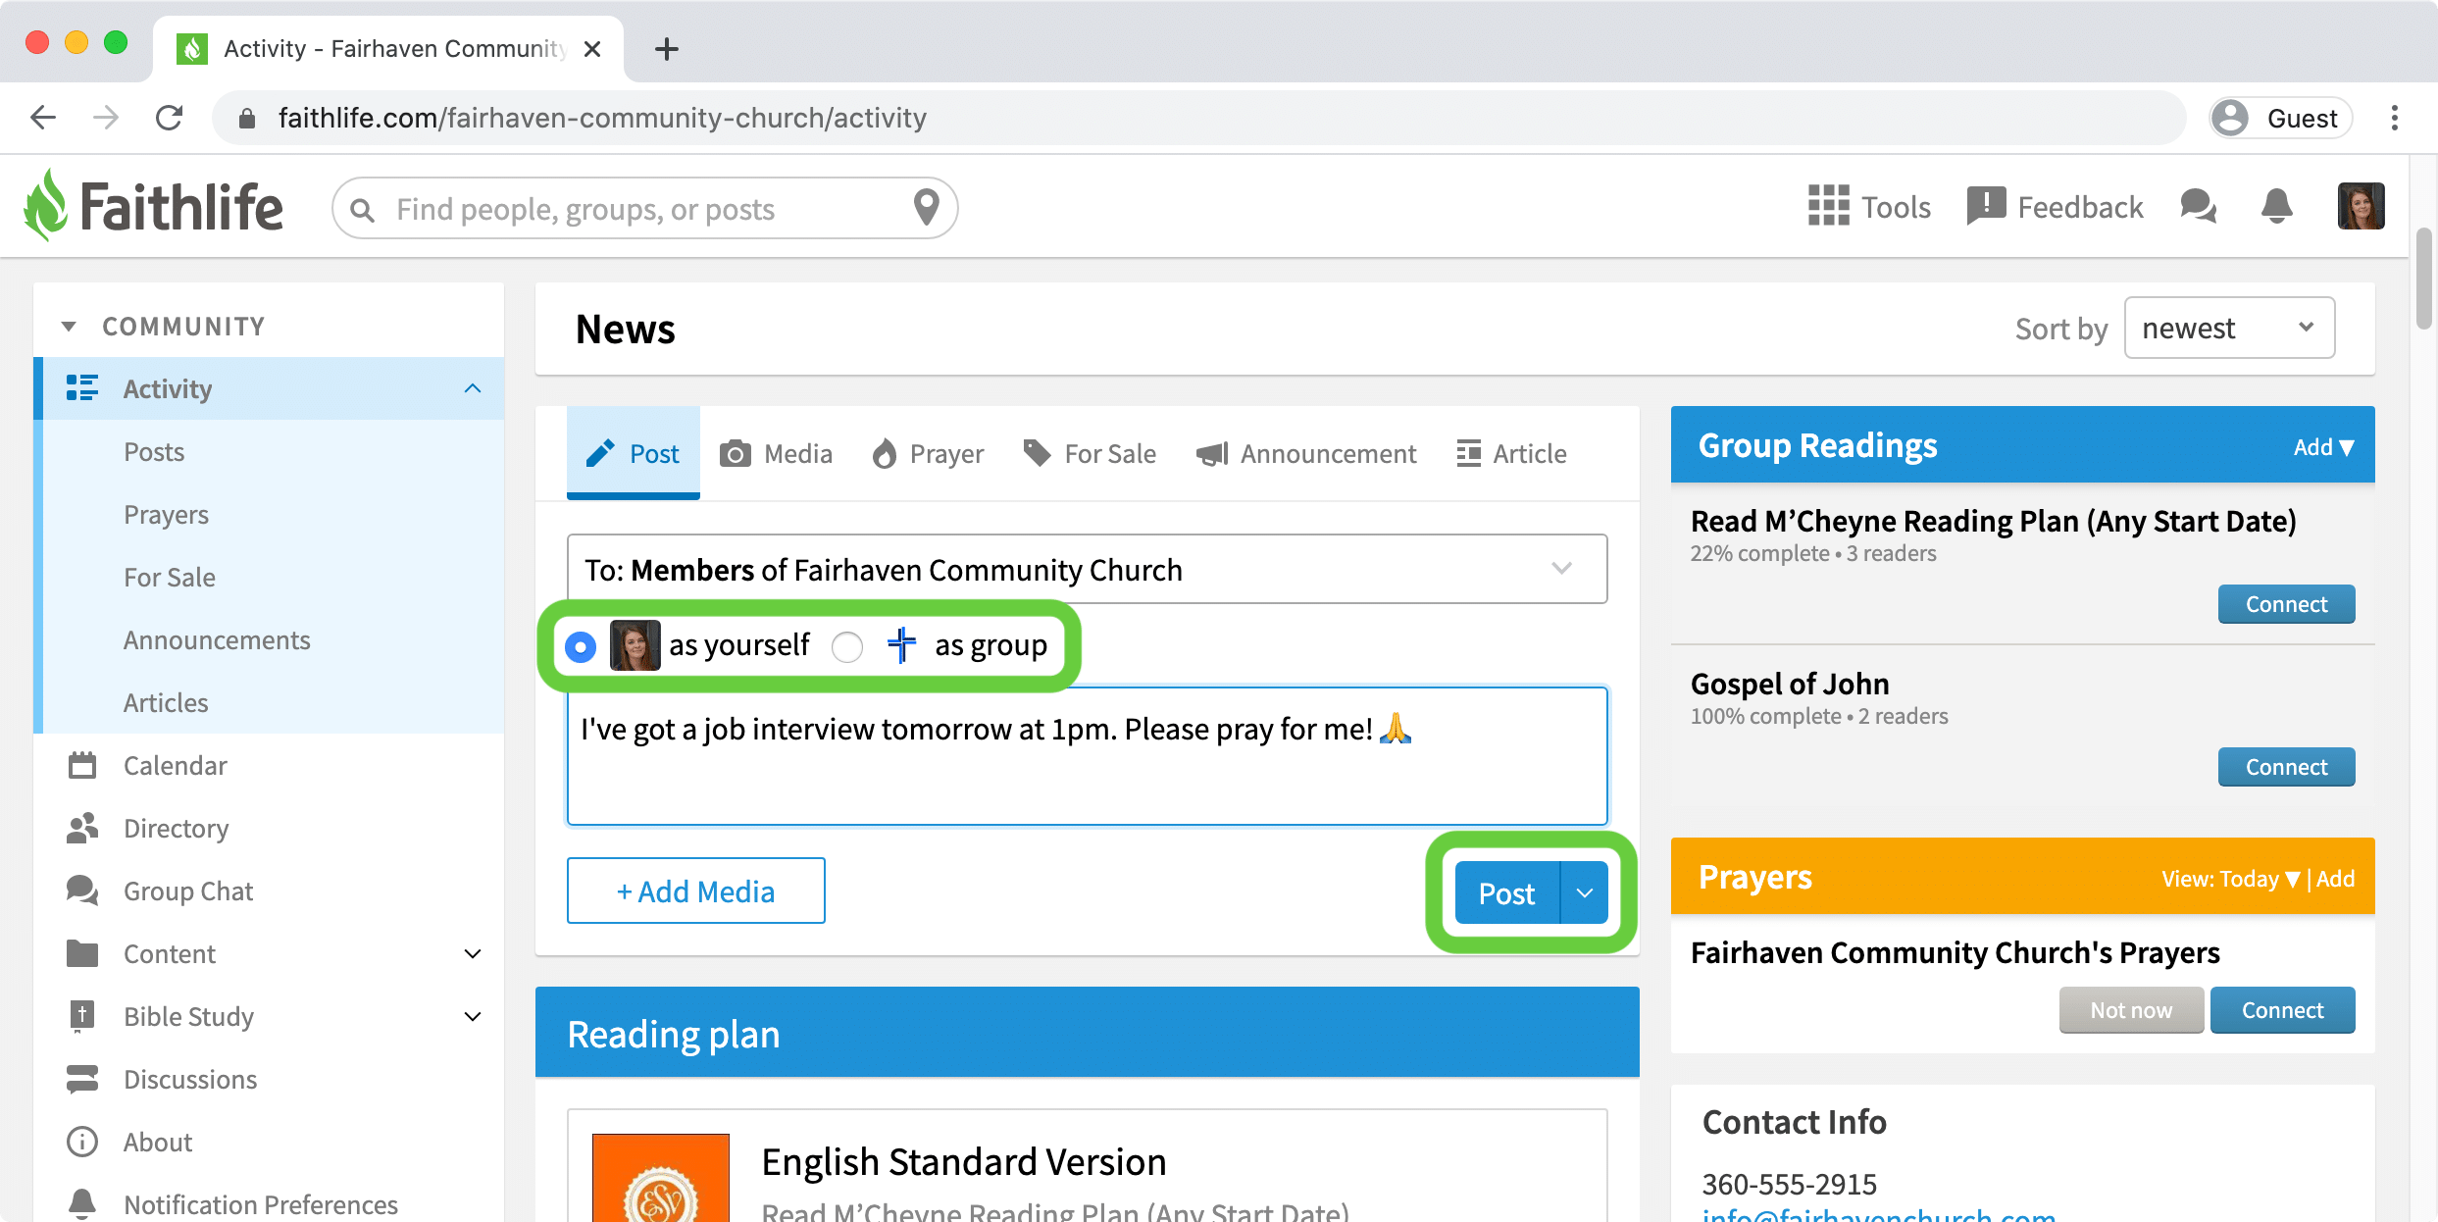
Task: Click the Guest profile button
Action: click(2280, 118)
